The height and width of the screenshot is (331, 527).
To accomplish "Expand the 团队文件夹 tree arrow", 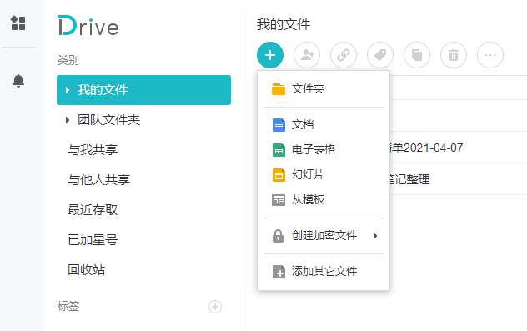I will pyautogui.click(x=68, y=120).
